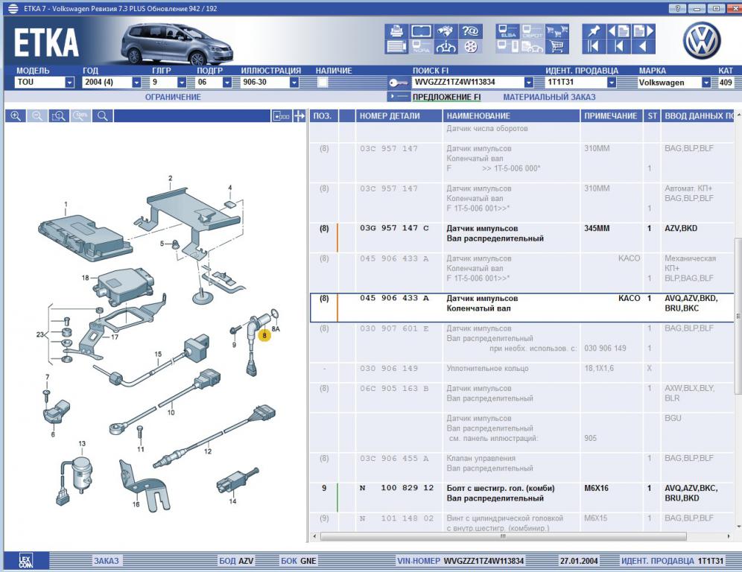The width and height of the screenshot is (742, 572).
Task: Open the multiple shopping carts icon
Action: (556, 31)
